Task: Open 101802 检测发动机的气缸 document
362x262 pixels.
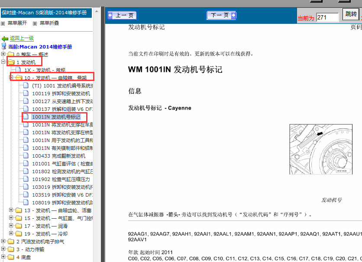Action: click(62, 171)
